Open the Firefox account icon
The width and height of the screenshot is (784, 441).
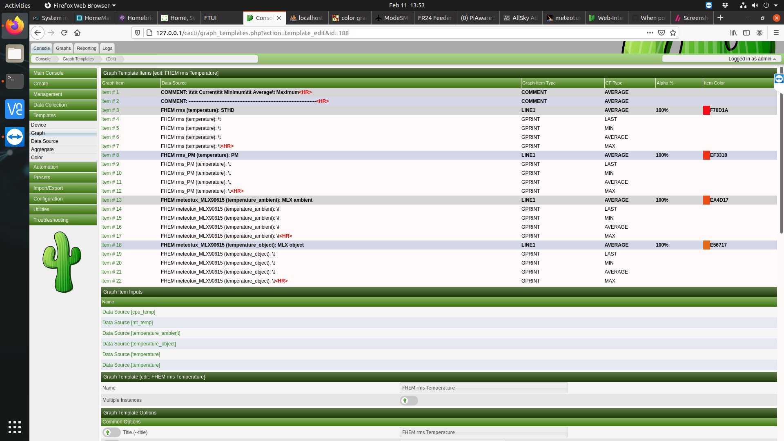pos(759,33)
